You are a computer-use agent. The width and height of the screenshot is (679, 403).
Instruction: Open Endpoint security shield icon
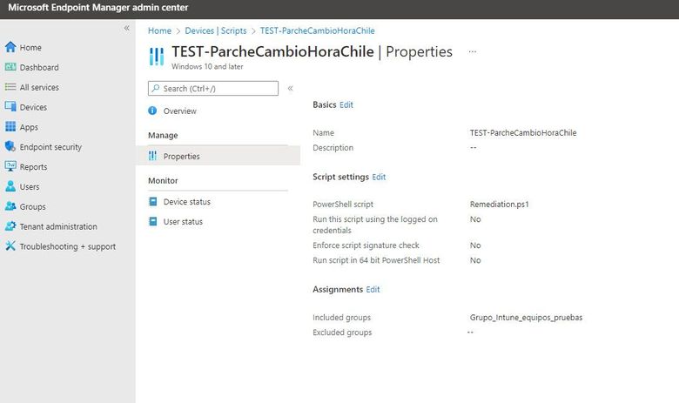click(11, 147)
